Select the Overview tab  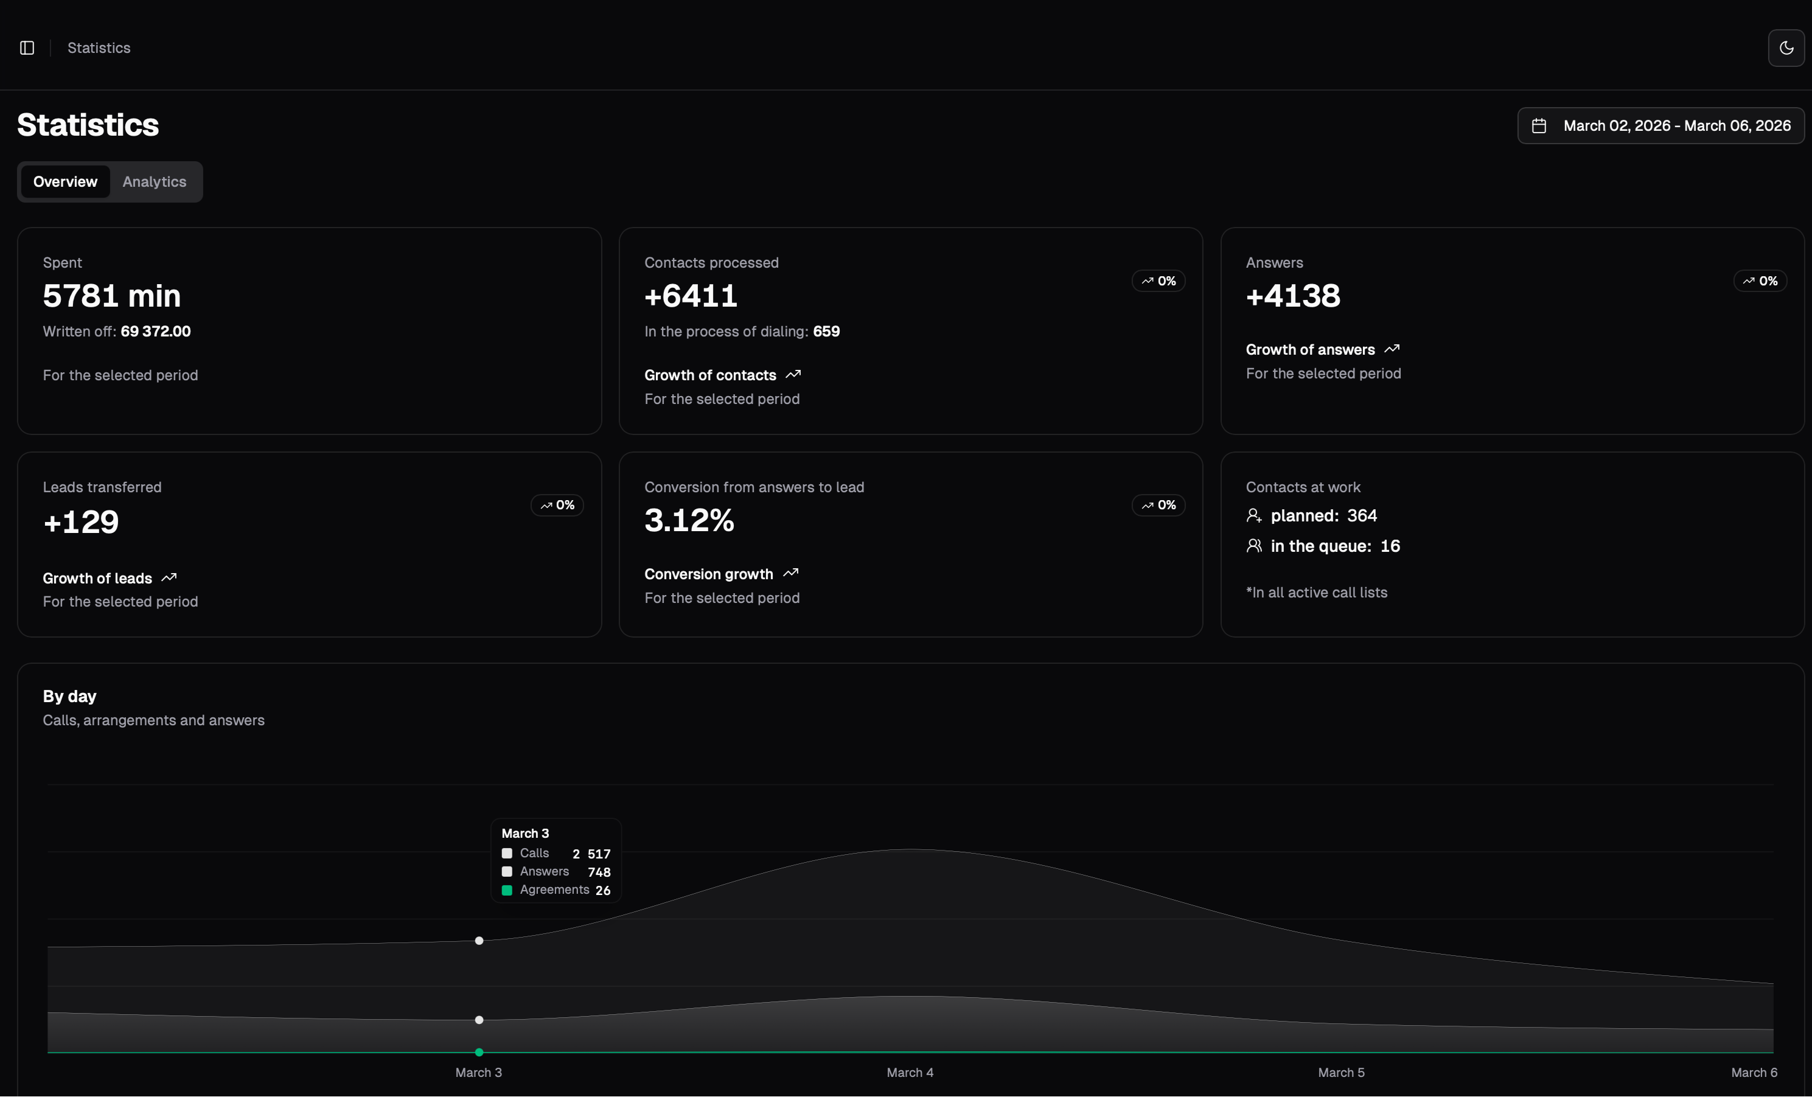click(64, 181)
